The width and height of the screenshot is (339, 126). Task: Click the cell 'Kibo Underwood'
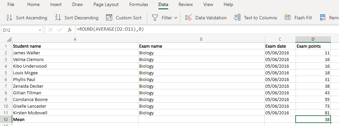(x=75, y=66)
